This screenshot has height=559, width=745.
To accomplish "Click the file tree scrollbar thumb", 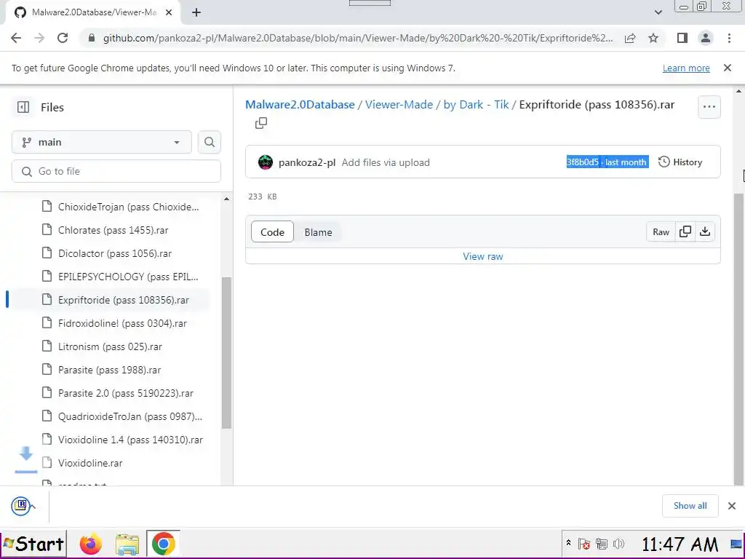I will coord(227,353).
